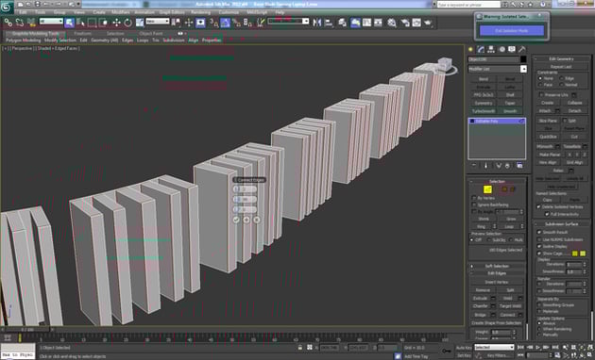Toggle the By Vertex checkbox
This screenshot has height=360, width=595.
(x=473, y=198)
